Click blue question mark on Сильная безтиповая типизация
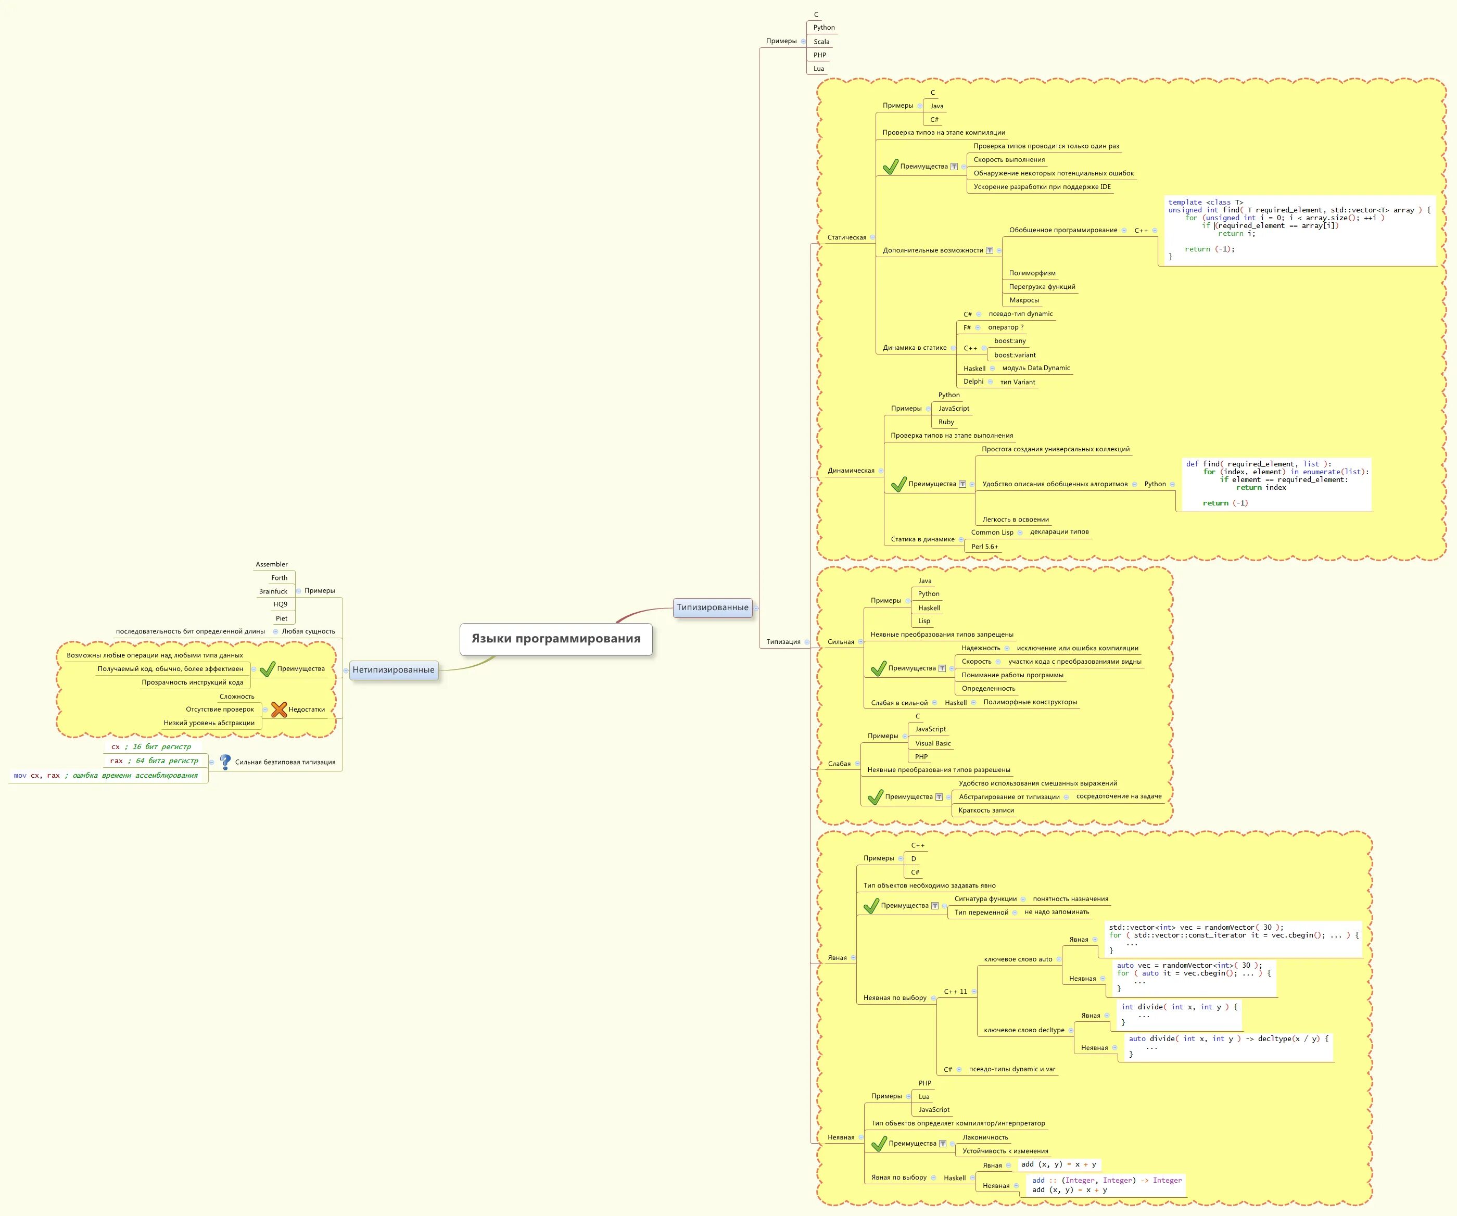This screenshot has height=1216, width=1457. pos(225,762)
